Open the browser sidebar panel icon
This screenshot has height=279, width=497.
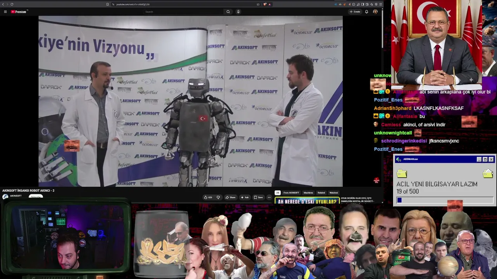pos(362,4)
